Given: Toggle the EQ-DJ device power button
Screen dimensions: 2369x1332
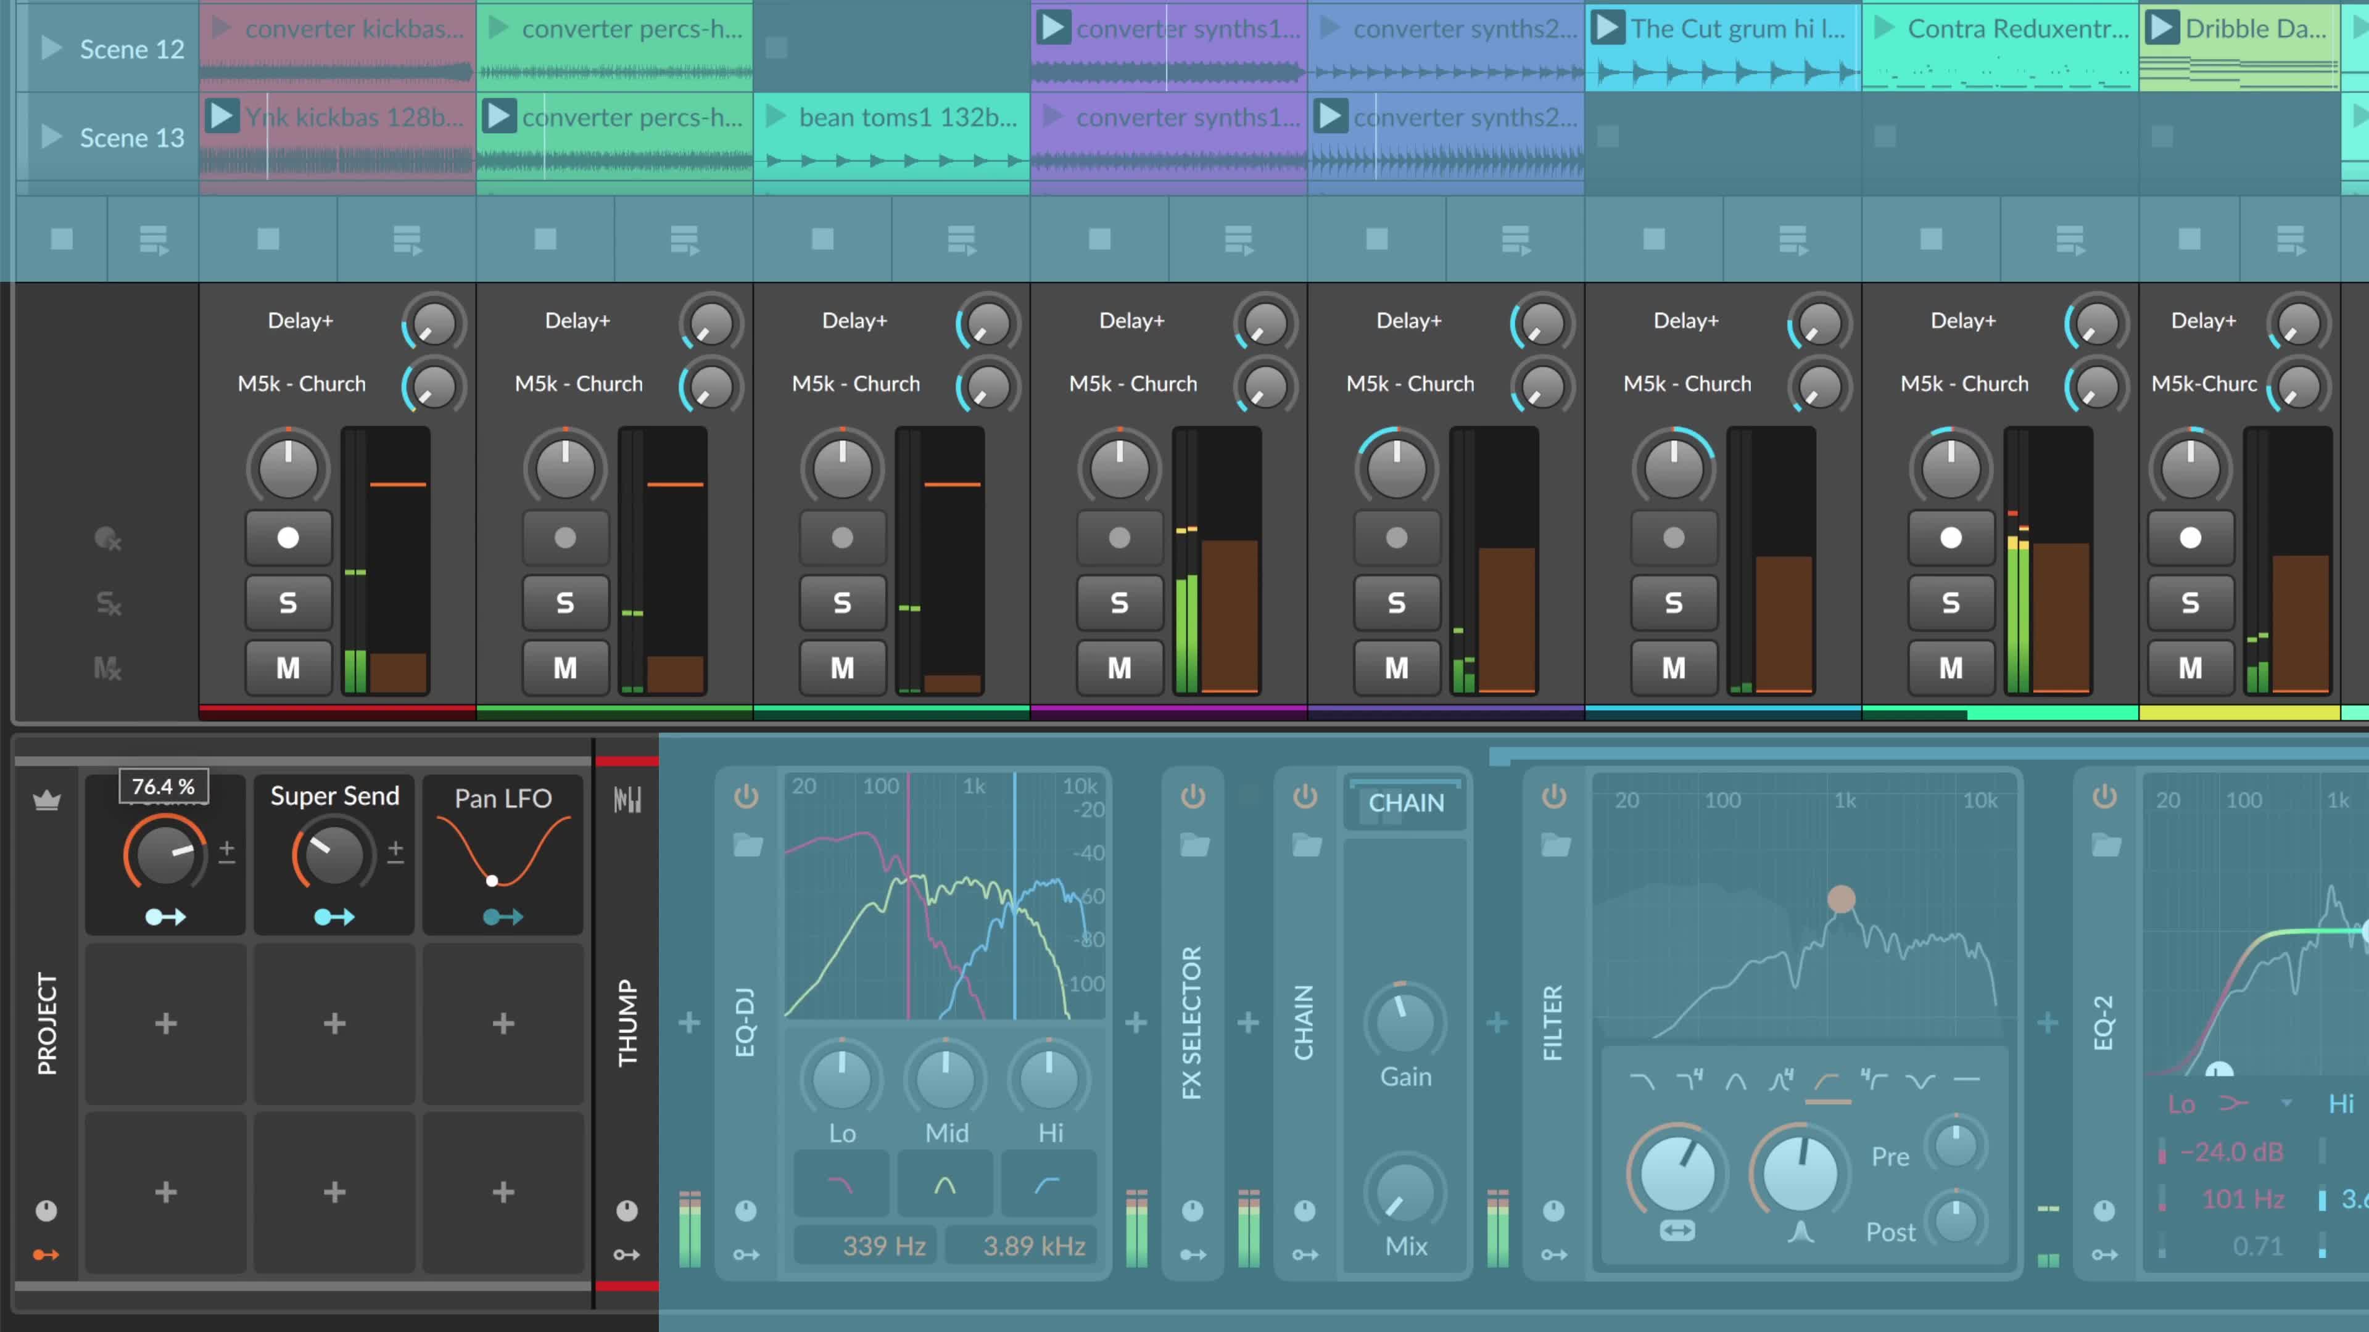Looking at the screenshot, I should (x=746, y=796).
